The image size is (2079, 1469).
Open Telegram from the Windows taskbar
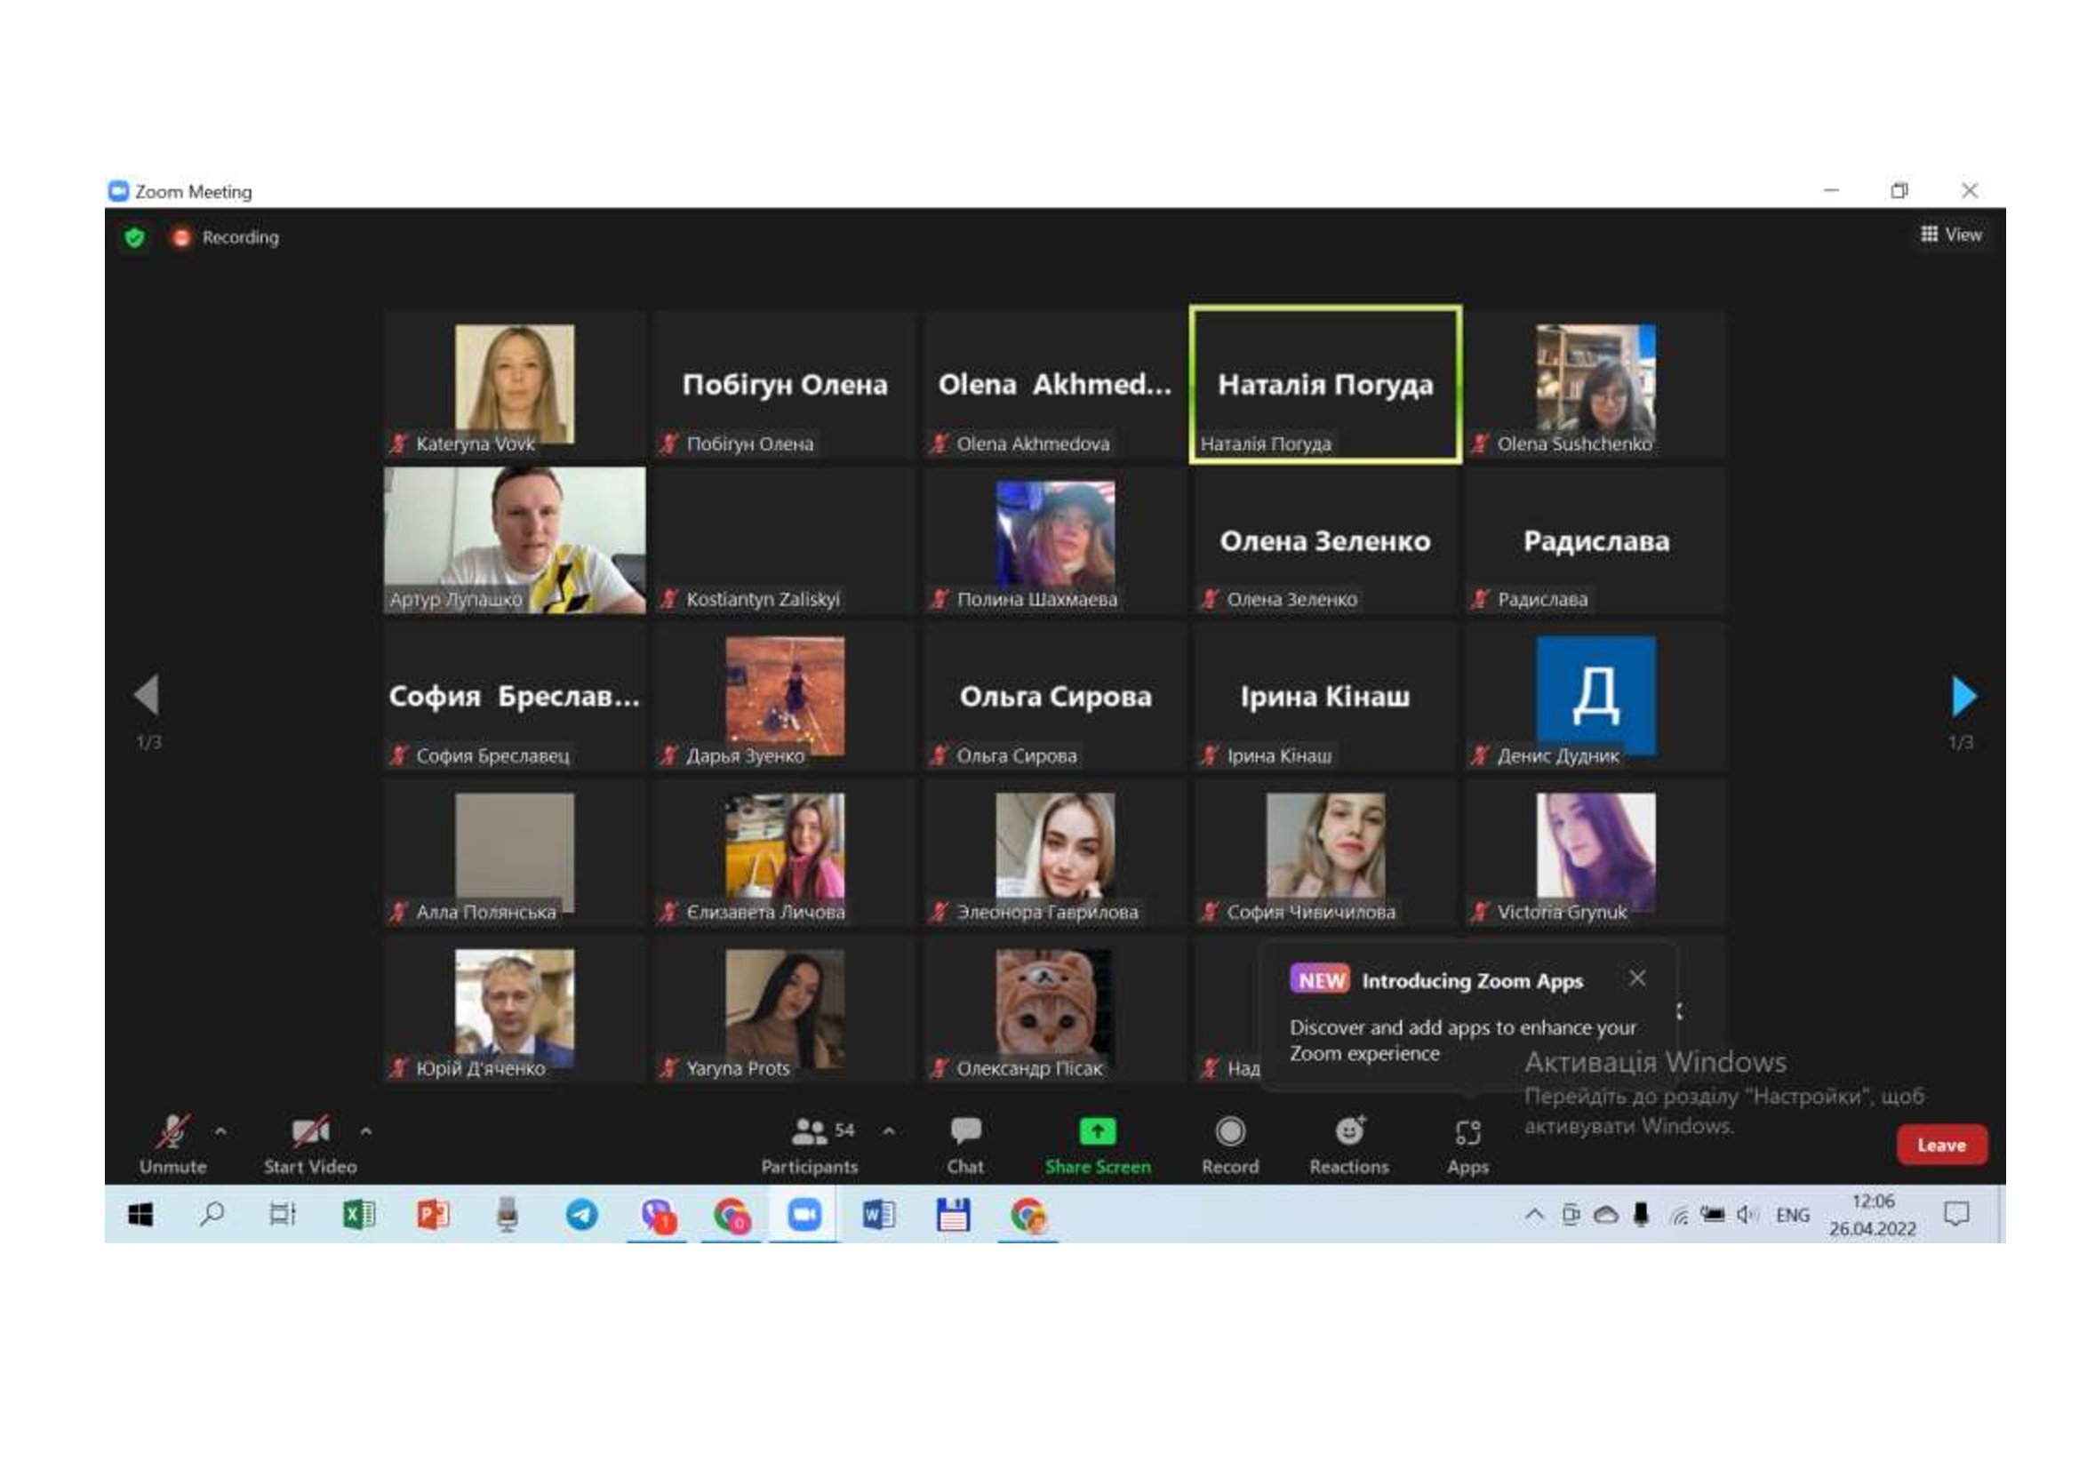point(581,1215)
